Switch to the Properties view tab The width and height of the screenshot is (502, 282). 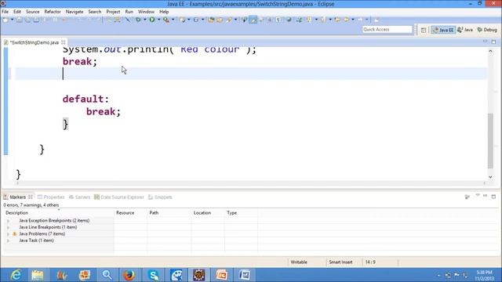pos(51,197)
